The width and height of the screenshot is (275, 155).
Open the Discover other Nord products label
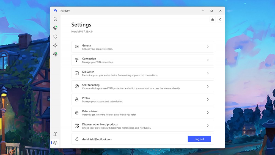pos(100,124)
